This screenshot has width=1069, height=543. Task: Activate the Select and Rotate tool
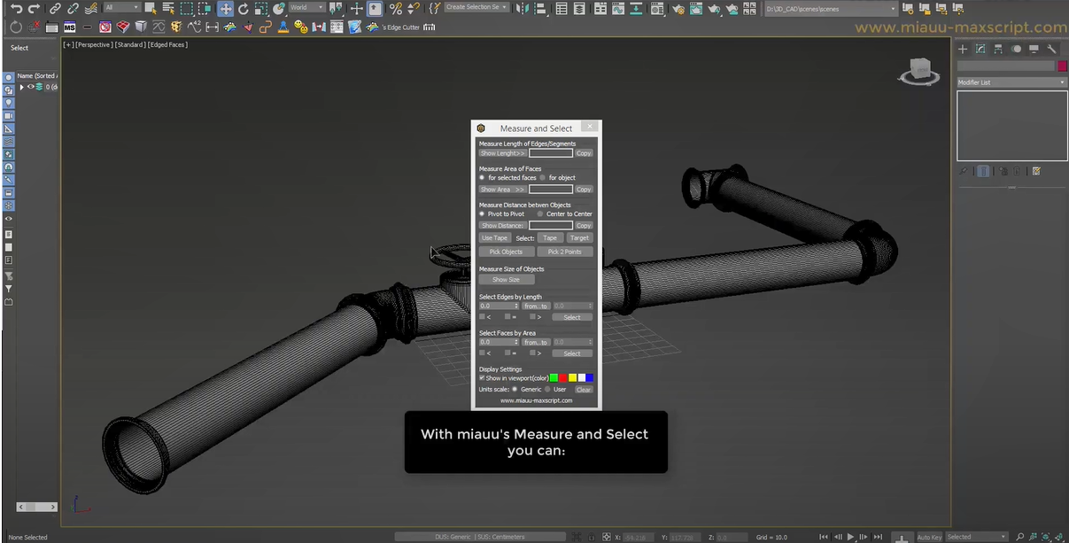click(x=243, y=8)
